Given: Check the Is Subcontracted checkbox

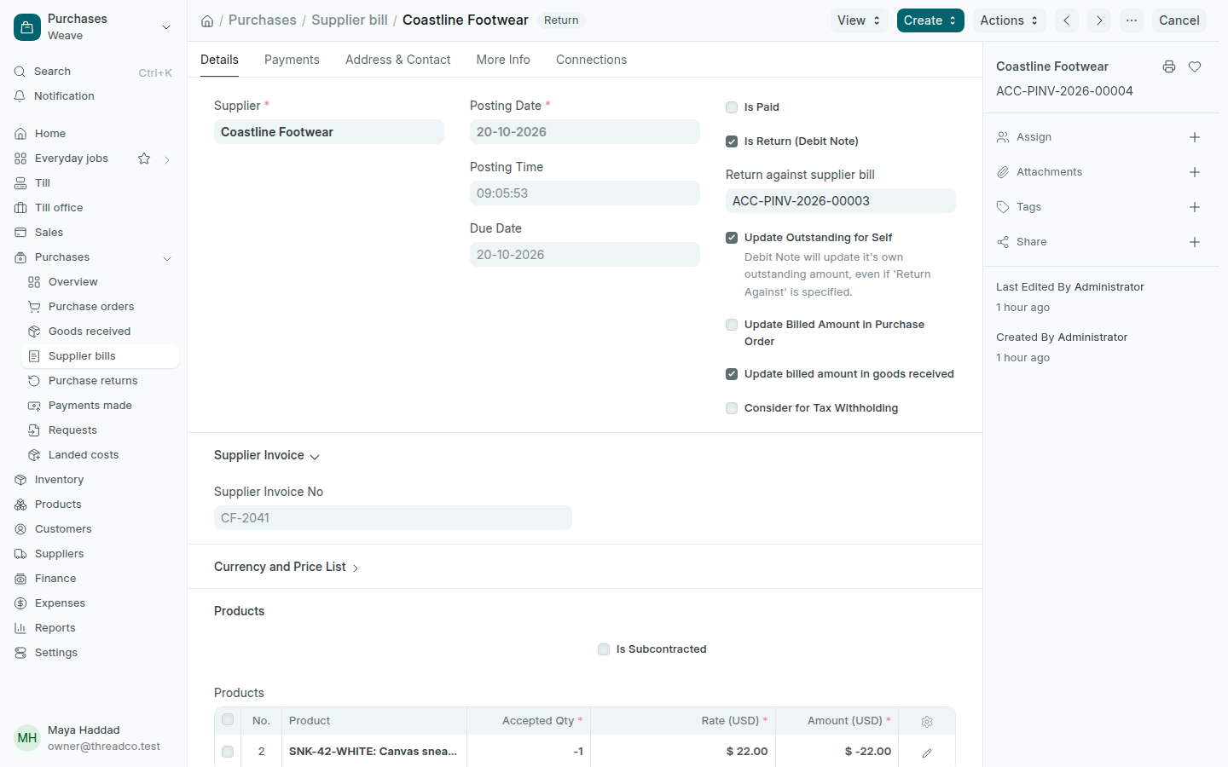Looking at the screenshot, I should click(604, 649).
